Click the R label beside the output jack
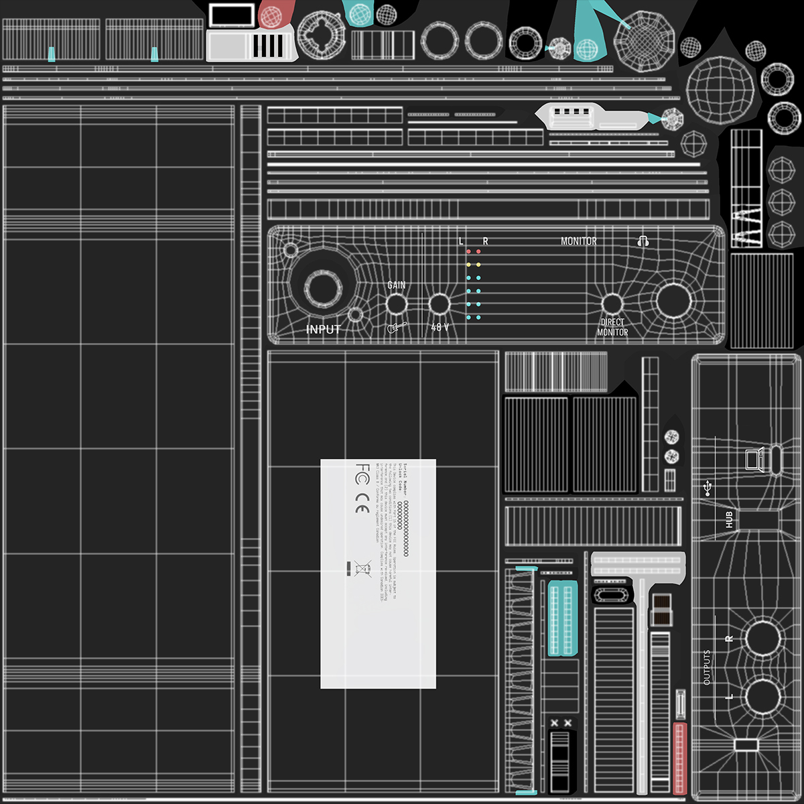Image resolution: width=804 pixels, height=804 pixels. [x=730, y=639]
